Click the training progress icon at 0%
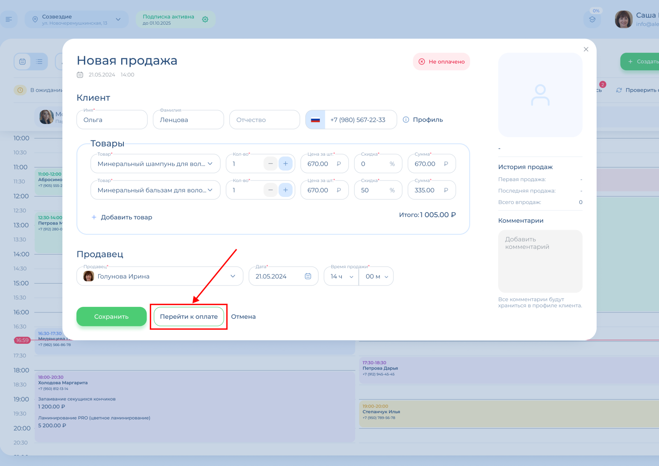The image size is (659, 466). [x=592, y=20]
